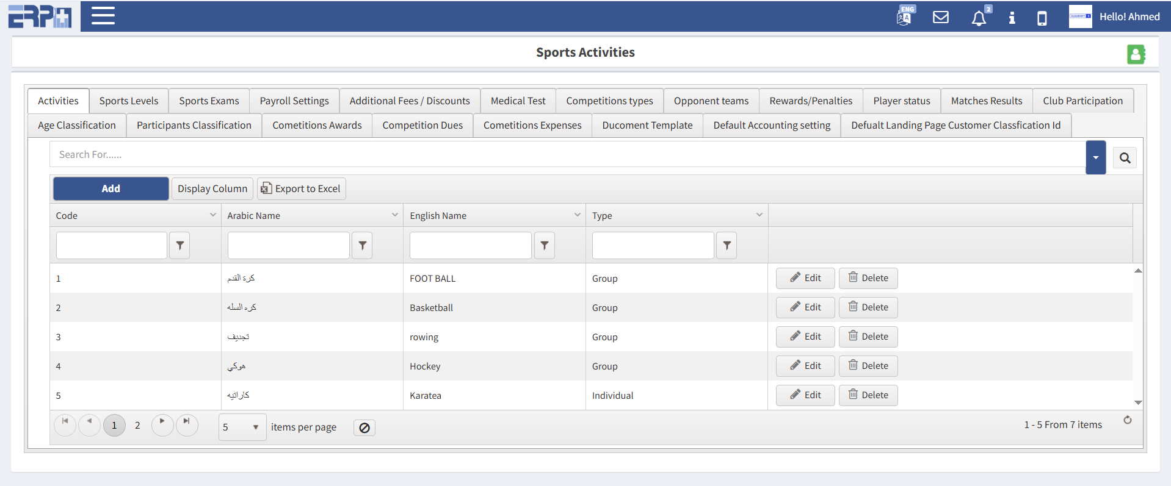Open the items per page dropdown

pos(242,427)
